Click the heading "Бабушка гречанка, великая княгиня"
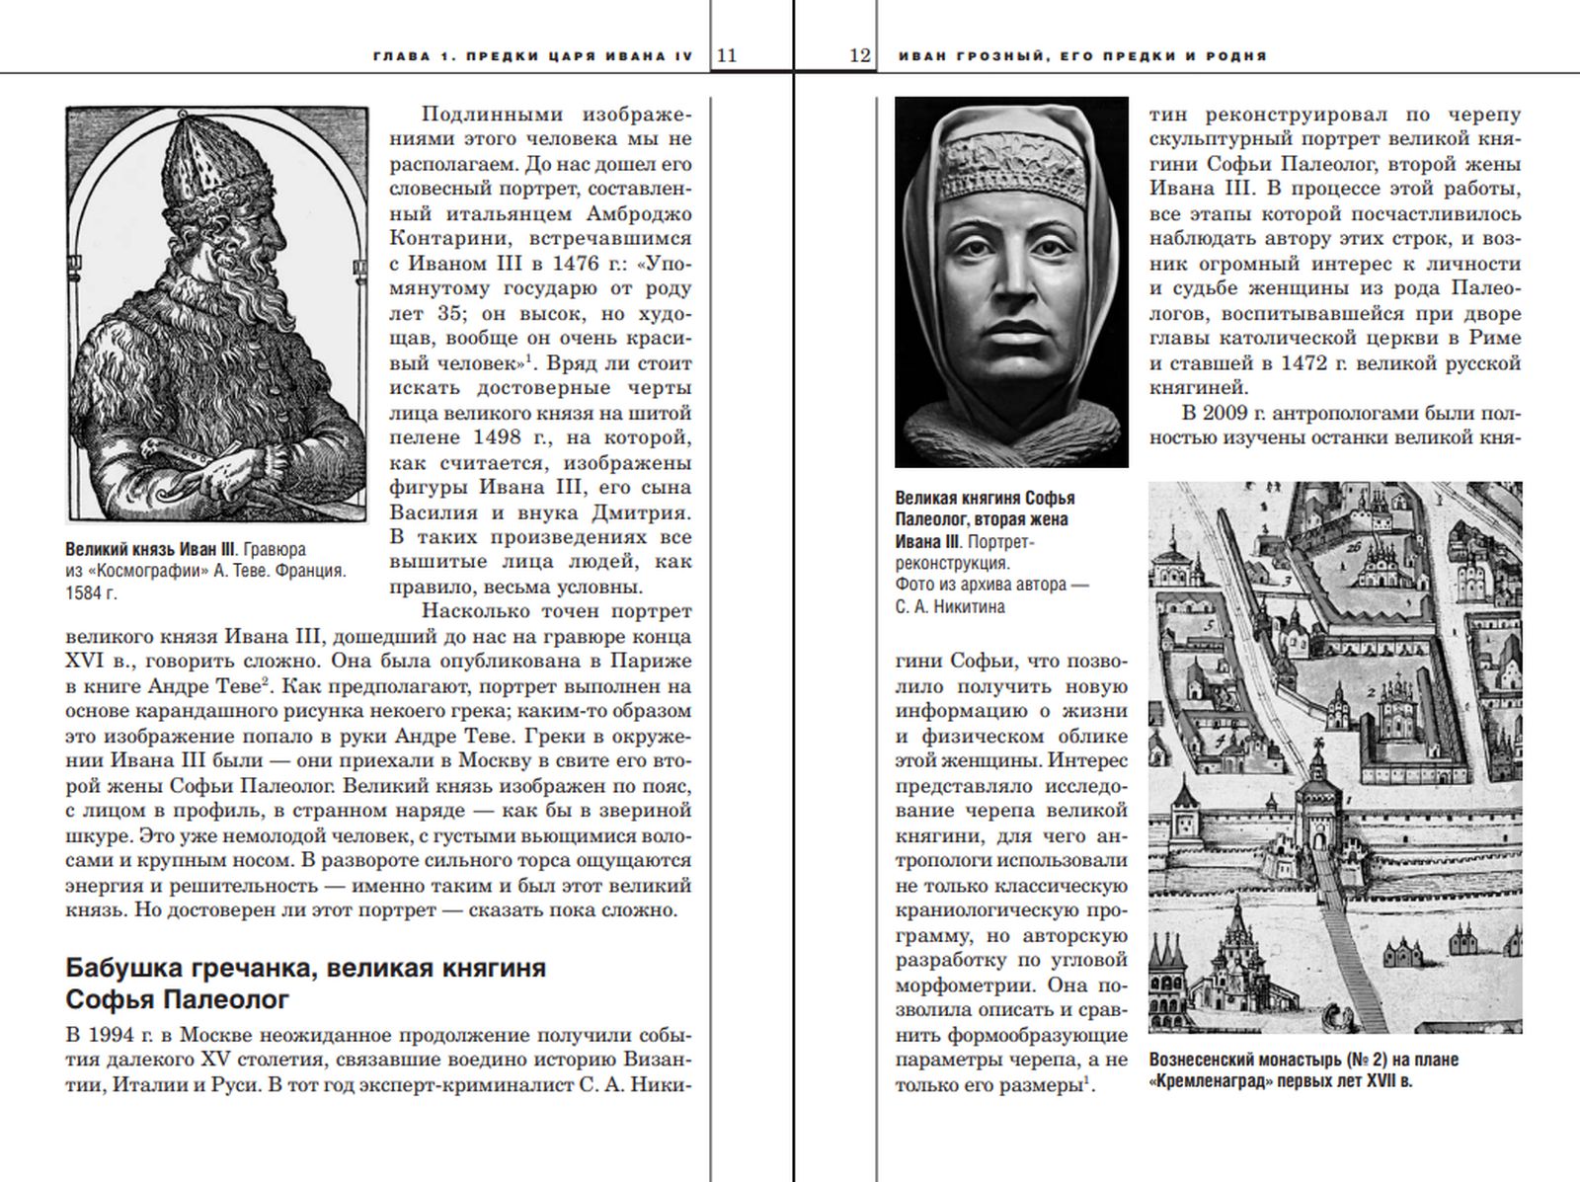The height and width of the screenshot is (1182, 1580). pyautogui.click(x=305, y=967)
